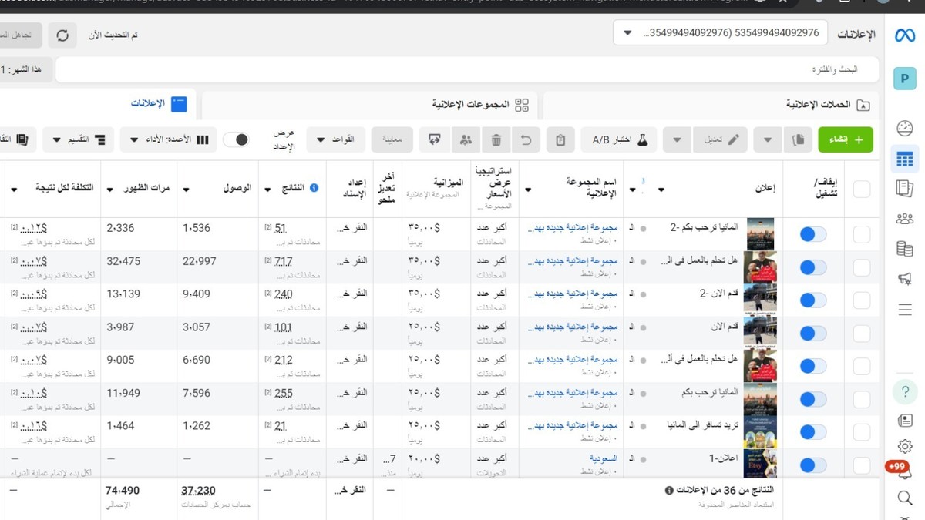Viewport: 925px width, 520px height.
Task: Select all ads via header checkbox
Action: (861, 189)
